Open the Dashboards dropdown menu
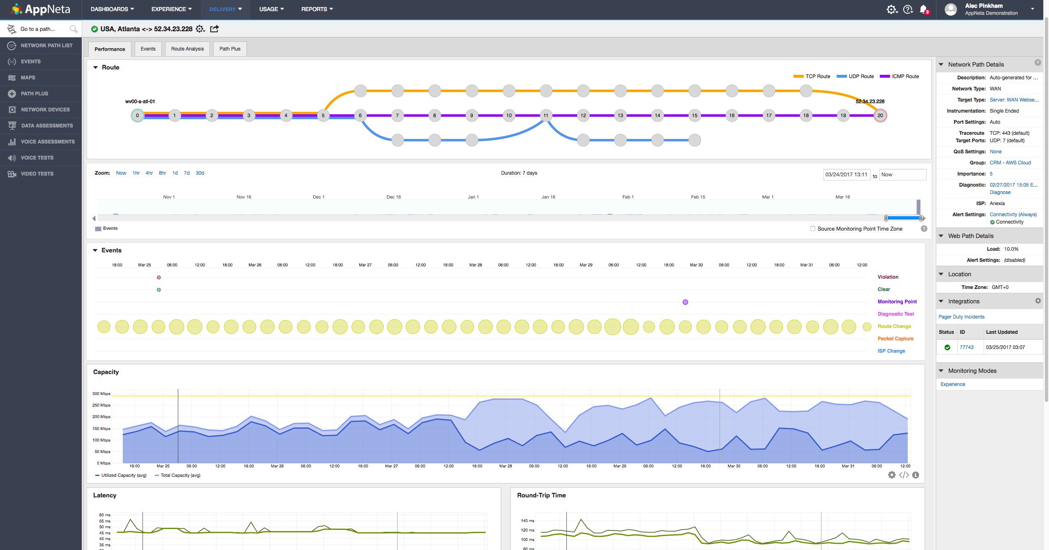 [112, 9]
